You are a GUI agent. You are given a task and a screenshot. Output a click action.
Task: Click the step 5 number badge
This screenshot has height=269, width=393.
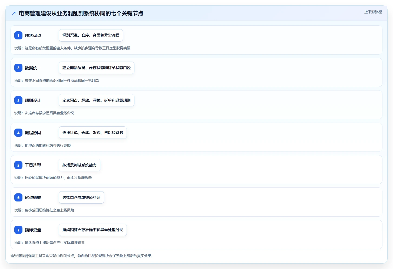click(x=18, y=165)
